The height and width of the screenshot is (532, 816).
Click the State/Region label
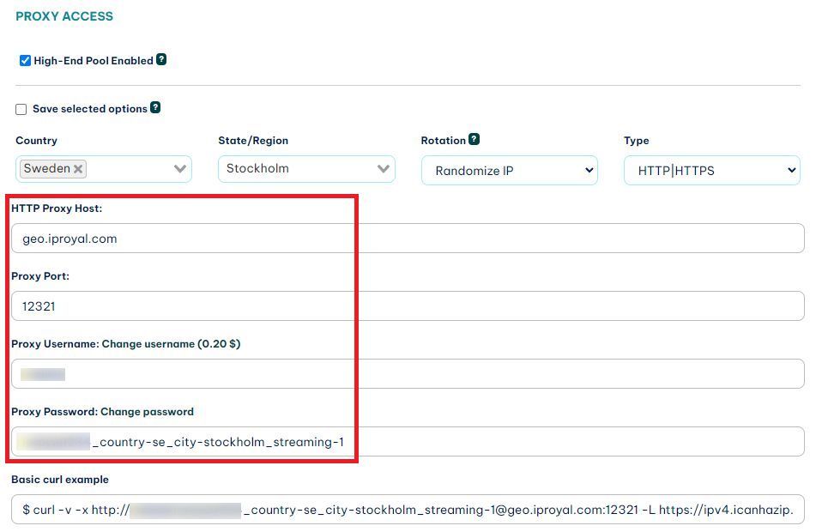253,141
